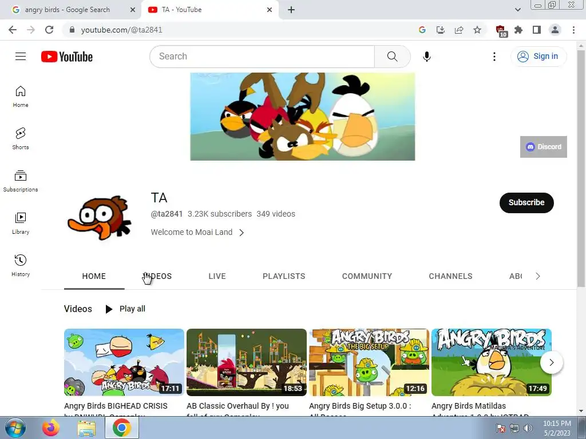Image resolution: width=586 pixels, height=439 pixels.
Task: Go to Home in the sidebar
Action: click(x=21, y=97)
